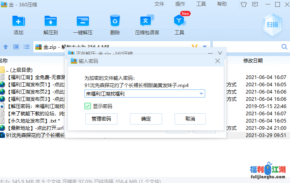This screenshot has width=290, height=183.
Task: Click the 一键解压 one-click extract icon
Action: click(83, 21)
